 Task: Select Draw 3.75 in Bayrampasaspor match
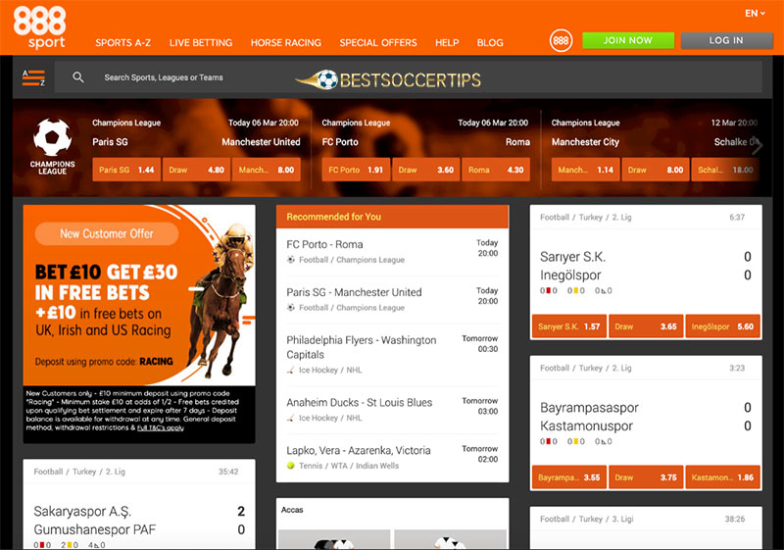click(x=646, y=477)
